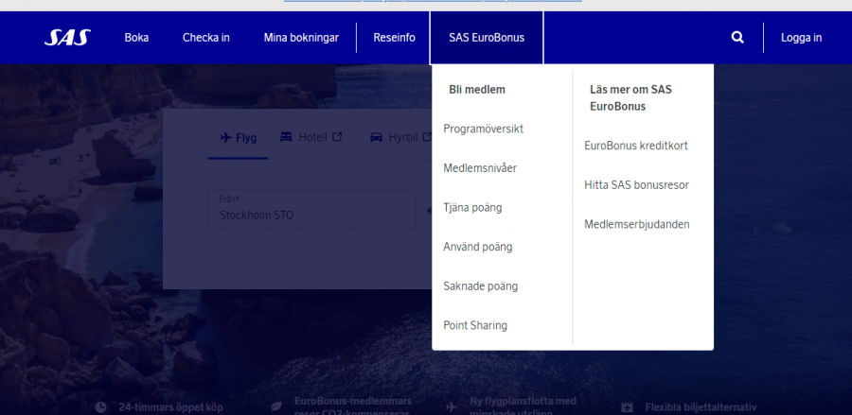The image size is (852, 415).
Task: Click the bed icon beside Hotell
Action: pyautogui.click(x=286, y=137)
